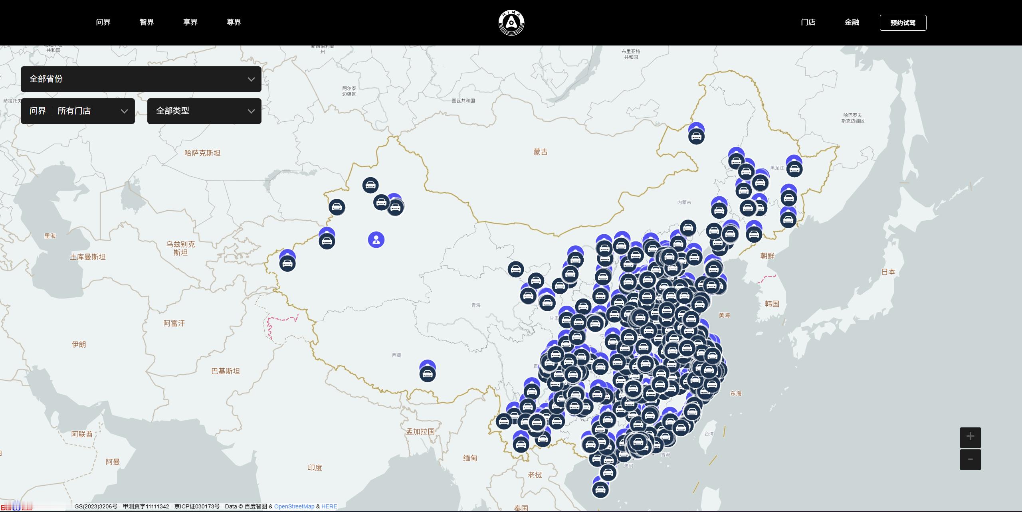
Task: Open the HERE attribution link
Action: 329,506
